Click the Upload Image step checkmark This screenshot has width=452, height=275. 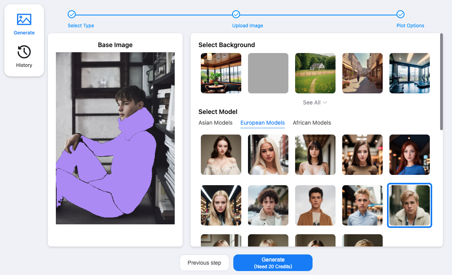tap(236, 14)
